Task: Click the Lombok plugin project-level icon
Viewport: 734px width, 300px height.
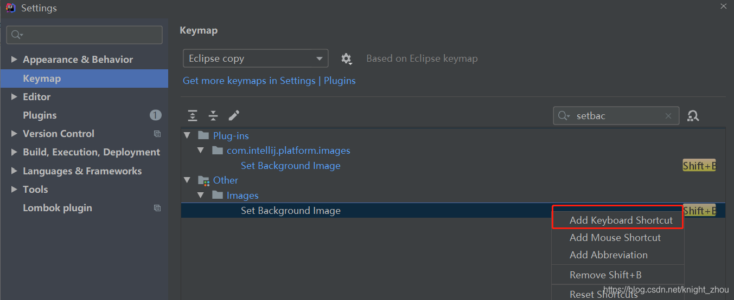Action: pyautogui.click(x=157, y=208)
